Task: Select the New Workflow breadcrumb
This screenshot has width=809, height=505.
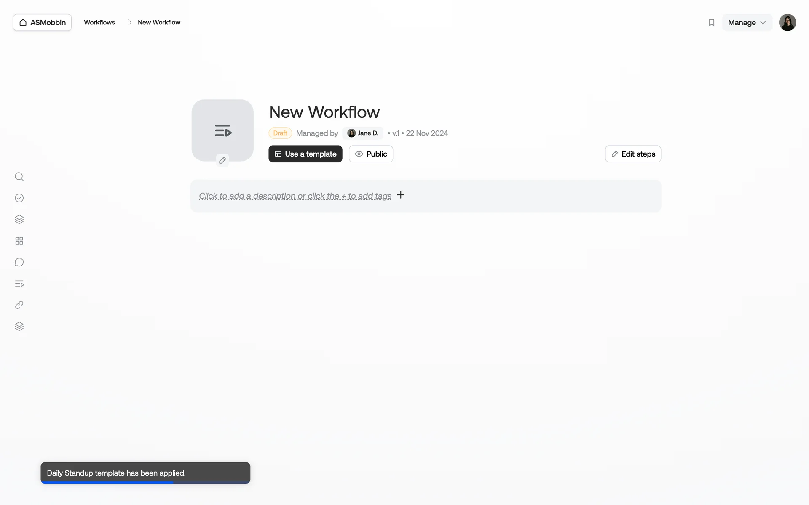Action: [x=159, y=23]
